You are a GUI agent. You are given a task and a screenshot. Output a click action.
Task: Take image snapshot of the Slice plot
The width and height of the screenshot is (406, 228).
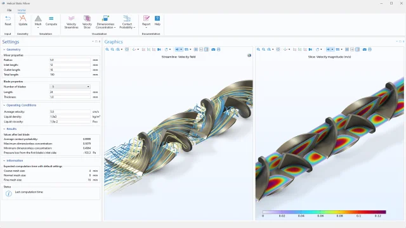coord(364,49)
